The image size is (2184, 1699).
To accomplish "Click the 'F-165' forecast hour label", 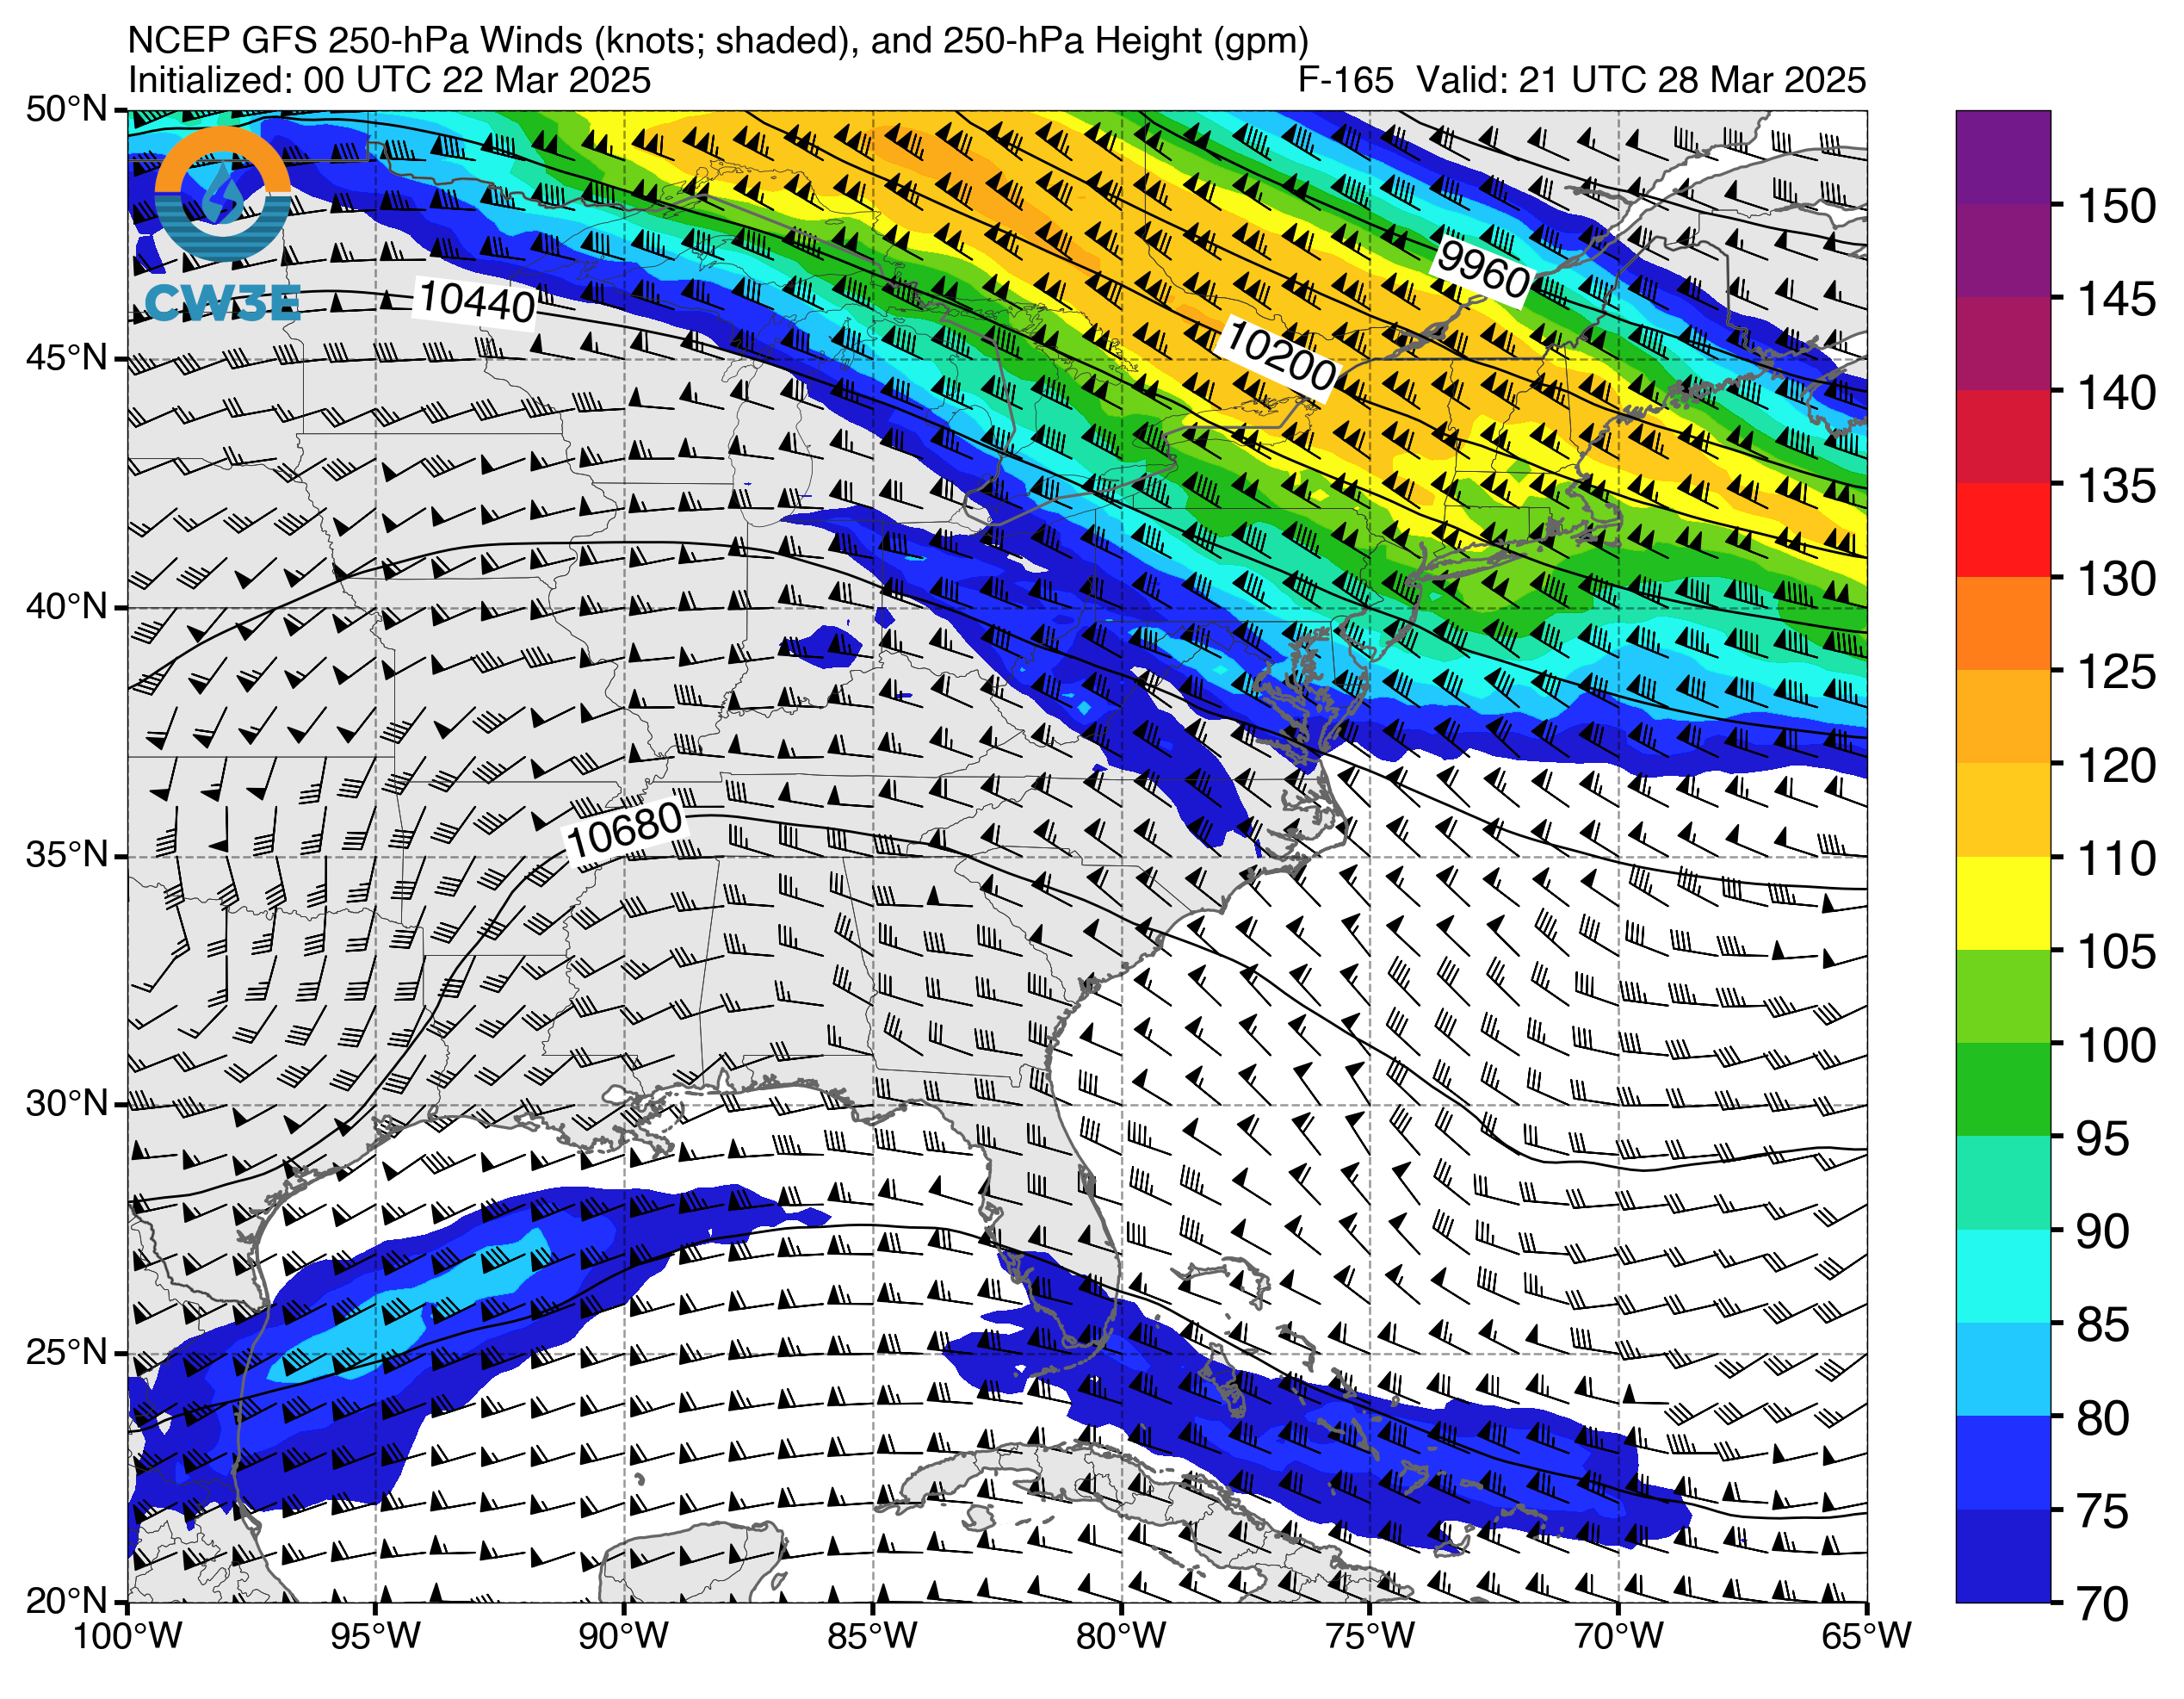I will click(x=1345, y=80).
